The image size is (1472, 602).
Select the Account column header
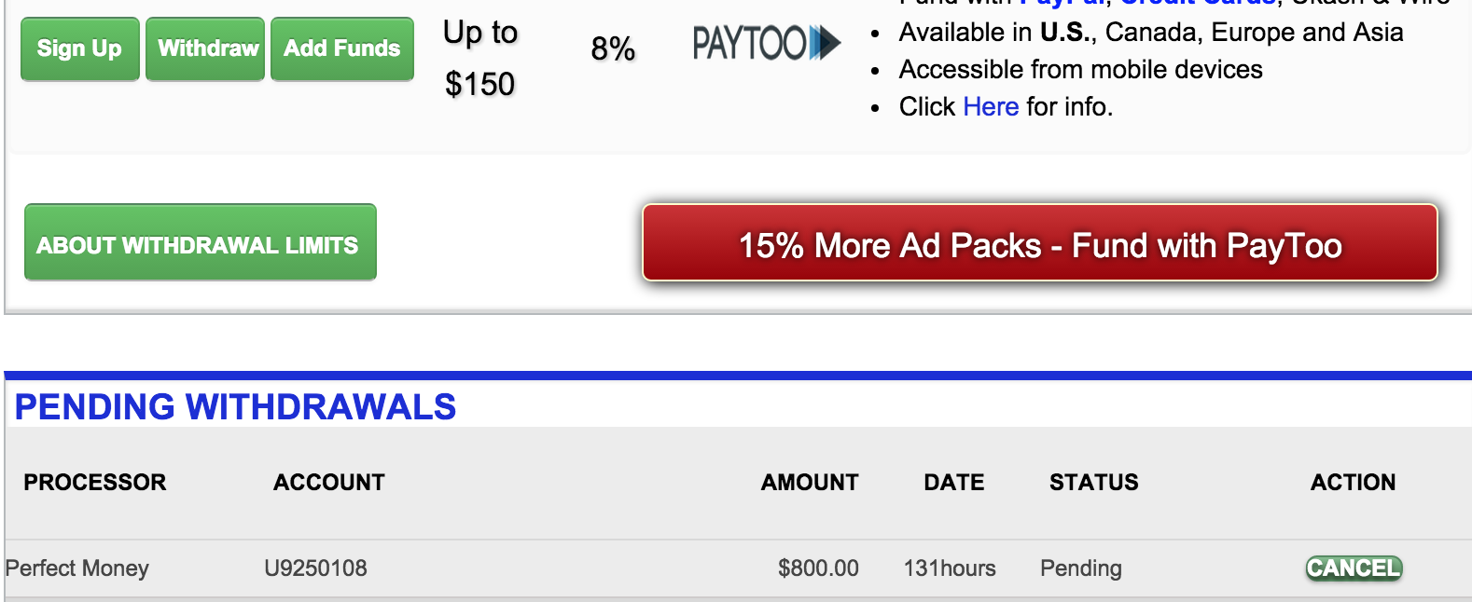pyautogui.click(x=329, y=483)
